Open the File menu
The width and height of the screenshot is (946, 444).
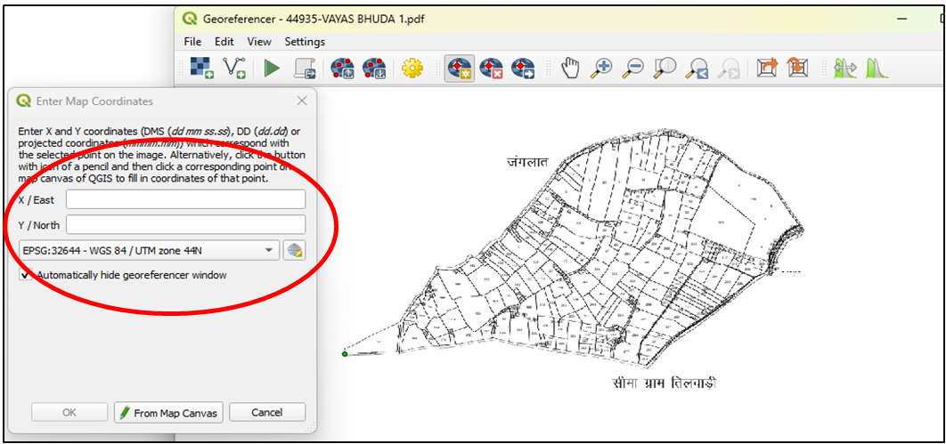(192, 42)
